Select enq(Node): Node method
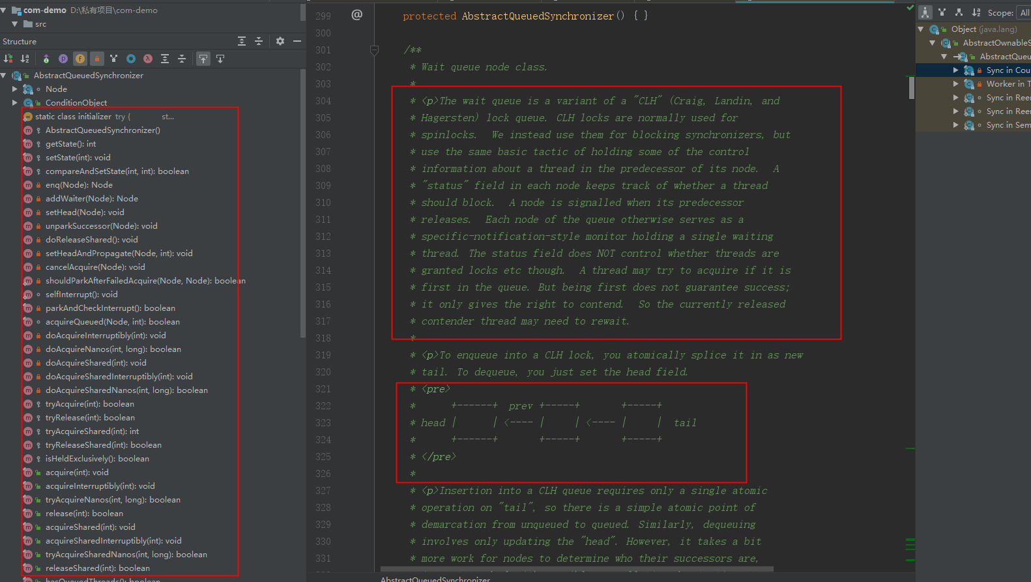 coord(79,185)
